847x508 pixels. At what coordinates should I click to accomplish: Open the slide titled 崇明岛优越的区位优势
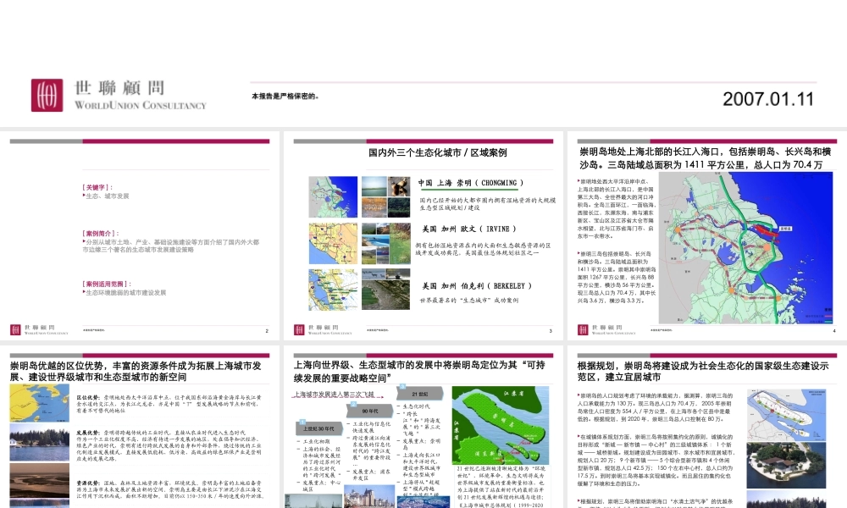pyautogui.click(x=140, y=427)
